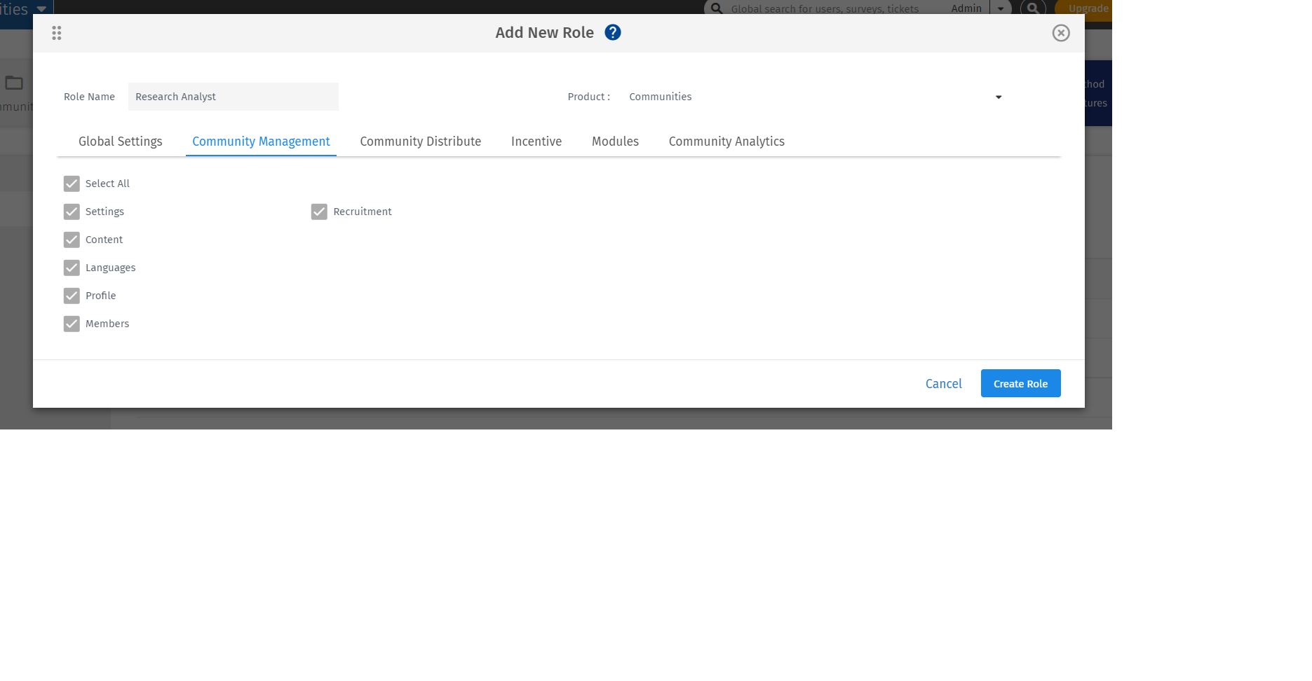Toggle the Select All checkbox
The image size is (1312, 681).
pos(72,184)
